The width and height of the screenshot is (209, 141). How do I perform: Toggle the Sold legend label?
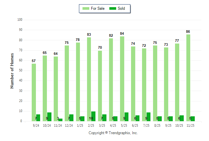click(122, 8)
